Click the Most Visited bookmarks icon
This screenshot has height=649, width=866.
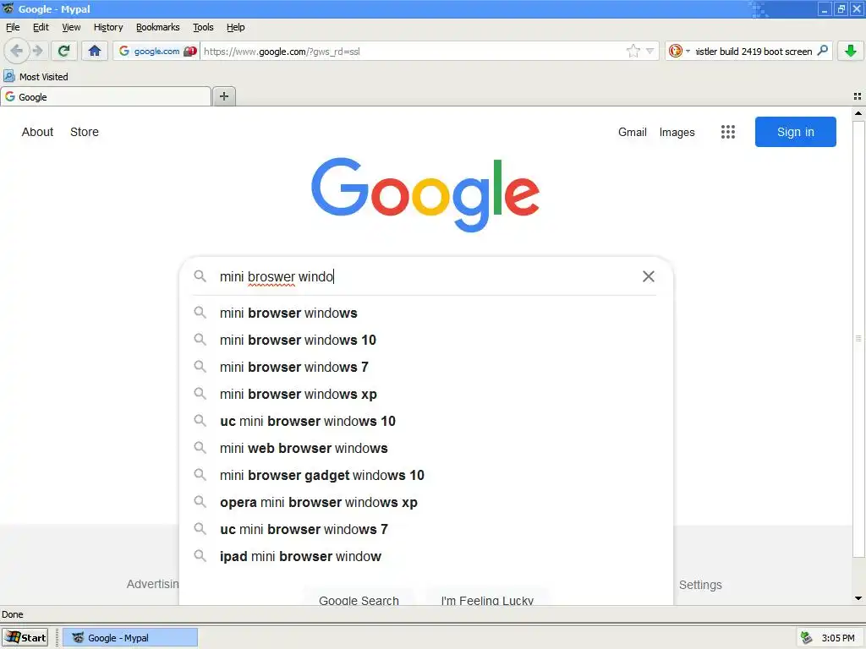coord(9,76)
